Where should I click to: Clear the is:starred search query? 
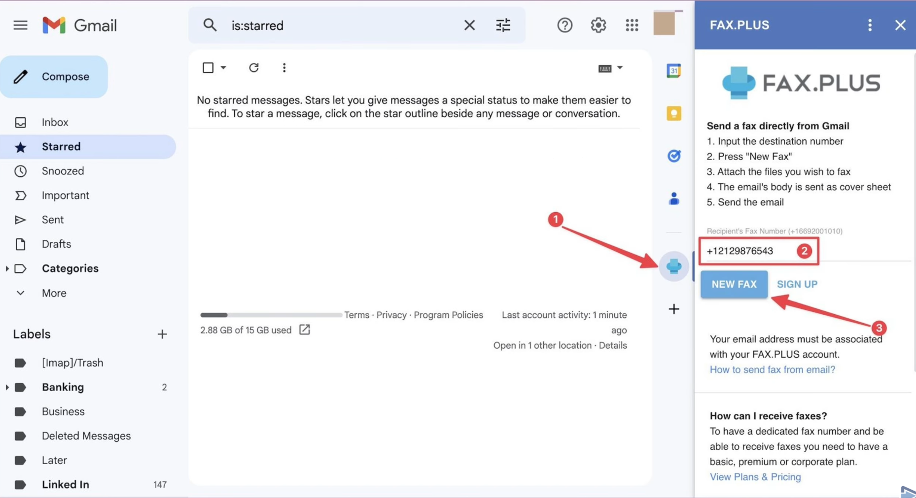pyautogui.click(x=469, y=25)
